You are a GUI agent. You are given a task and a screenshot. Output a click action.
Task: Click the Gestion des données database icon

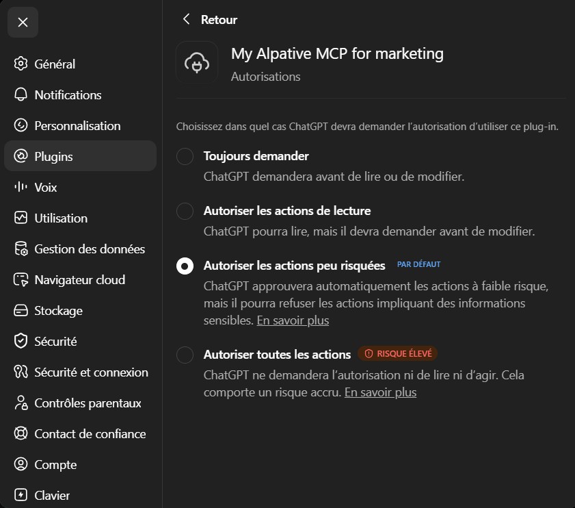[21, 249]
